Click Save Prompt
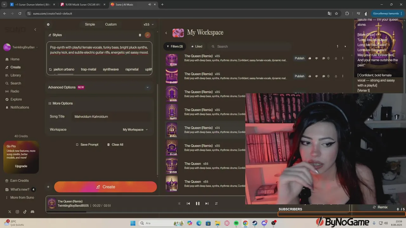 pyautogui.click(x=87, y=145)
